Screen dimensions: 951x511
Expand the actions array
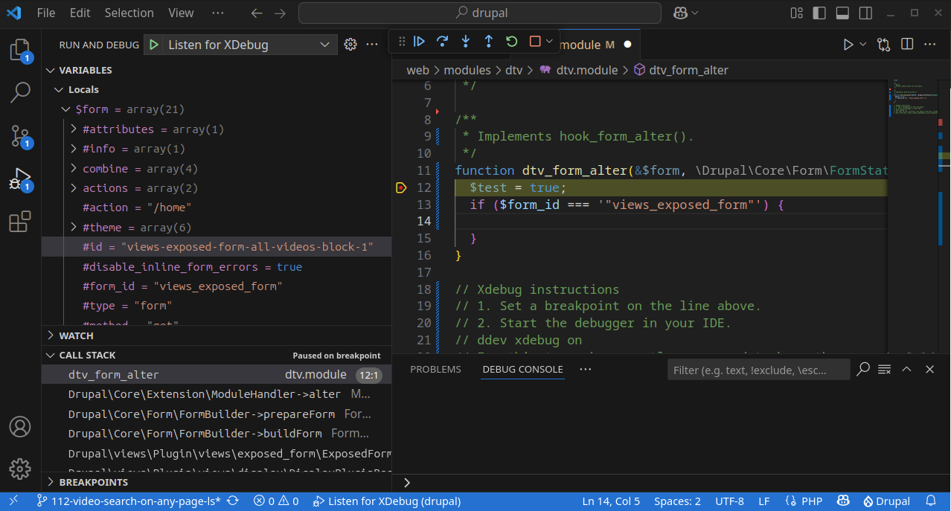[74, 187]
